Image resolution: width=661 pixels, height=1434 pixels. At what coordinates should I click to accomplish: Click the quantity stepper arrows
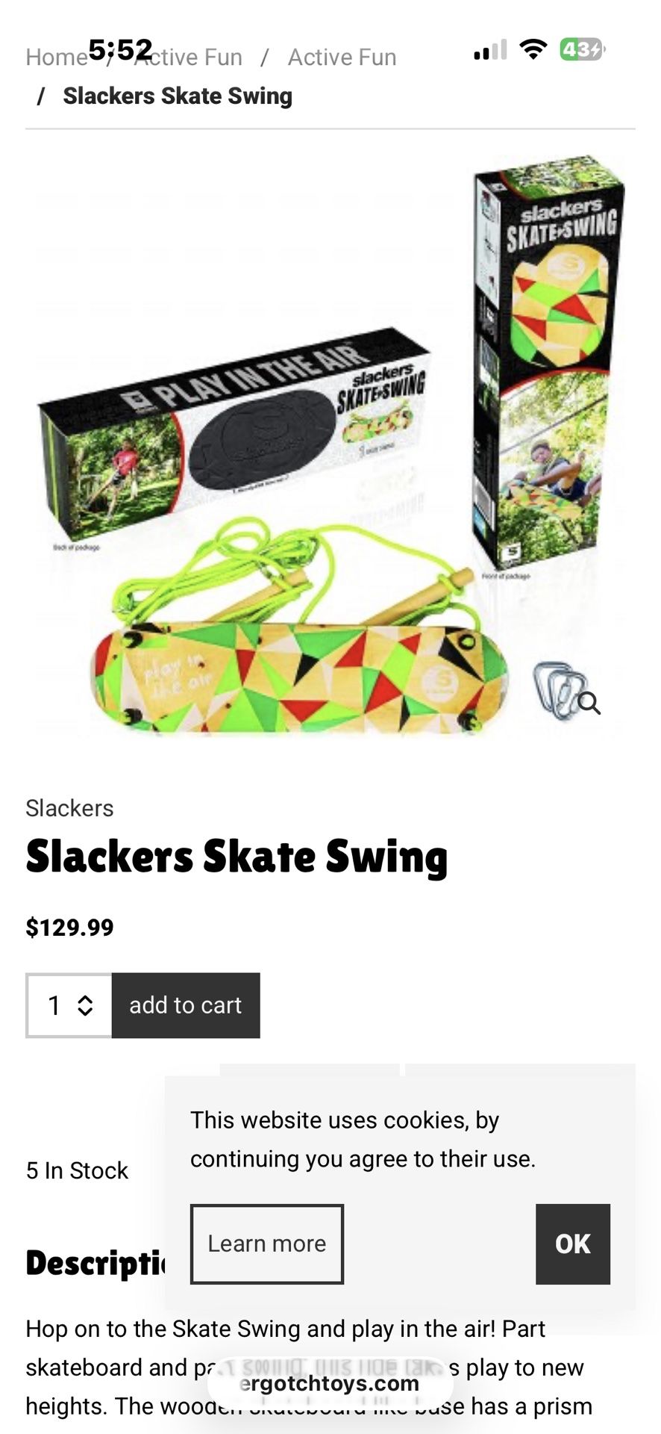point(85,1005)
